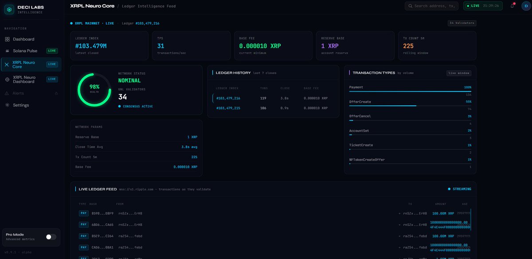532x259 pixels.
Task: Click PAY badge on hash 8598...D8F9 row
Action: [84, 213]
